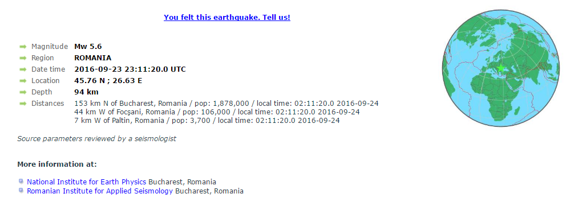The width and height of the screenshot is (583, 210).
Task: Click the globe map thumbnail
Action: click(x=501, y=68)
